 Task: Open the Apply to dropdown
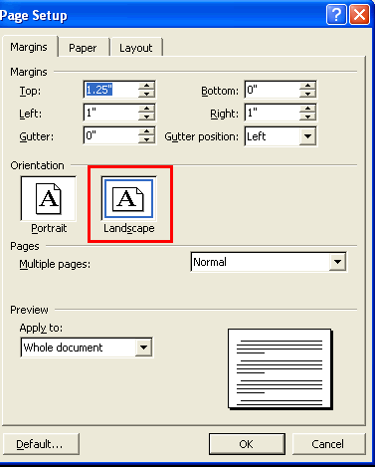[143, 348]
